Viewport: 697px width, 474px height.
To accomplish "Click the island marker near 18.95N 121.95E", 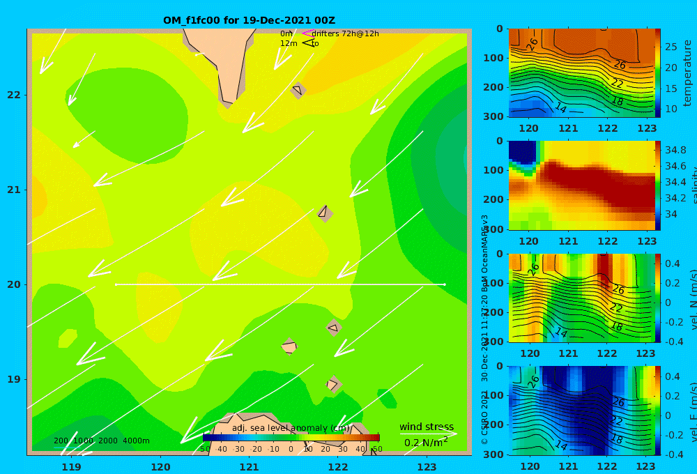I will click(x=334, y=384).
